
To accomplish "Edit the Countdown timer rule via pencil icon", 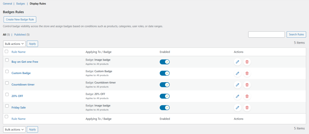I will [x=237, y=85].
